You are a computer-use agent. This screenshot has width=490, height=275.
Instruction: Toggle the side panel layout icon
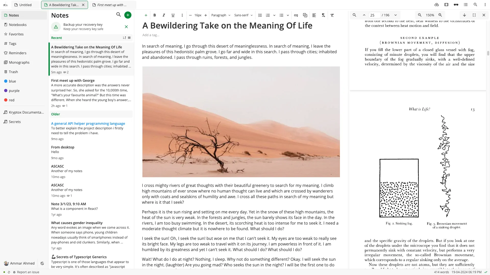coord(446,5)
